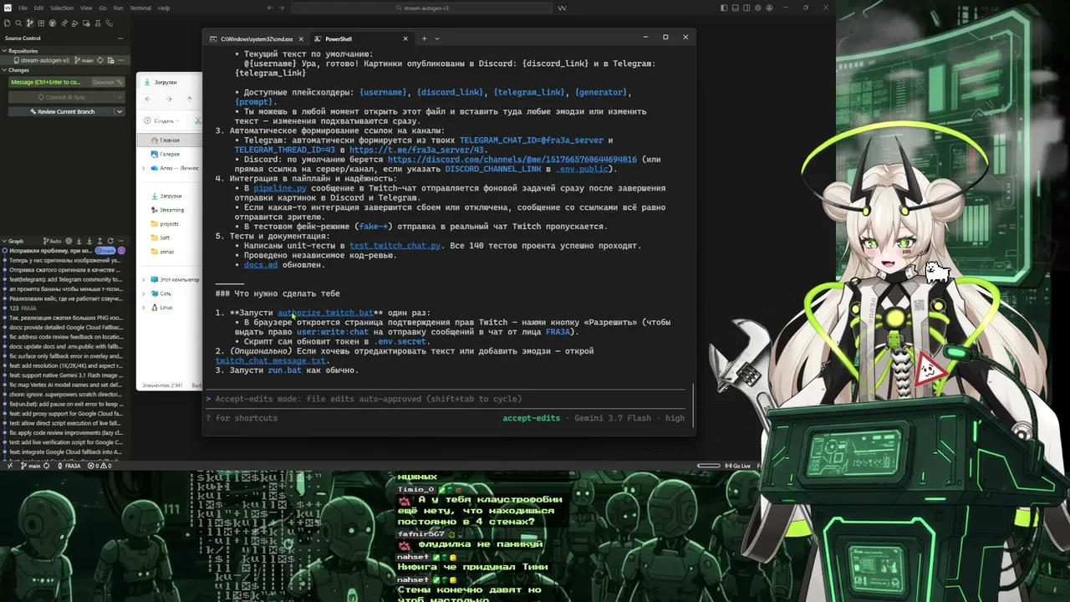Open the terminal tab dropdown chevron
Screen dimensions: 1070x602
tap(436, 38)
